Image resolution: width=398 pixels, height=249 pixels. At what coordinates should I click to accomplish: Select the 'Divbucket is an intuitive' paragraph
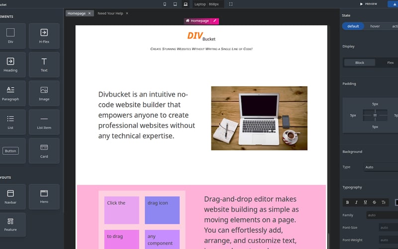147,115
